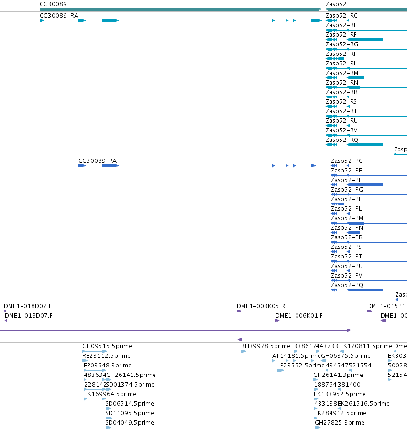Select the Zasp52-RN transcript label
The image size is (407, 430).
(342, 83)
